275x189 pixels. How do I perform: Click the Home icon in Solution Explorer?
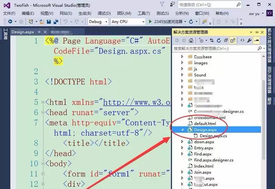[191, 40]
